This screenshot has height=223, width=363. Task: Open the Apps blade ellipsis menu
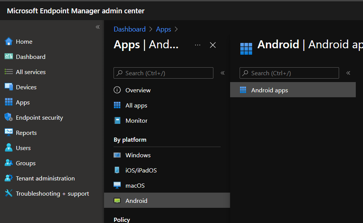[197, 45]
